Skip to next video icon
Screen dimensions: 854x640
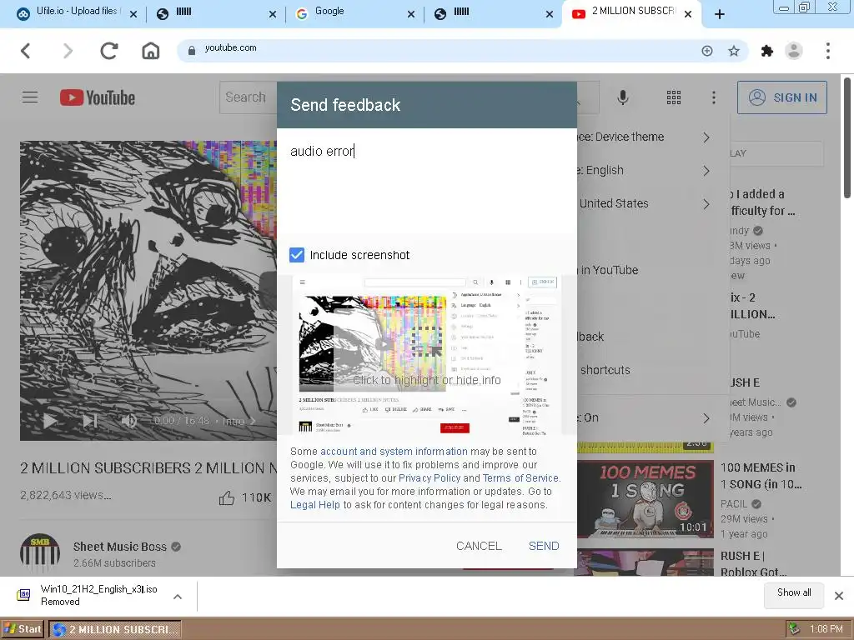point(90,421)
